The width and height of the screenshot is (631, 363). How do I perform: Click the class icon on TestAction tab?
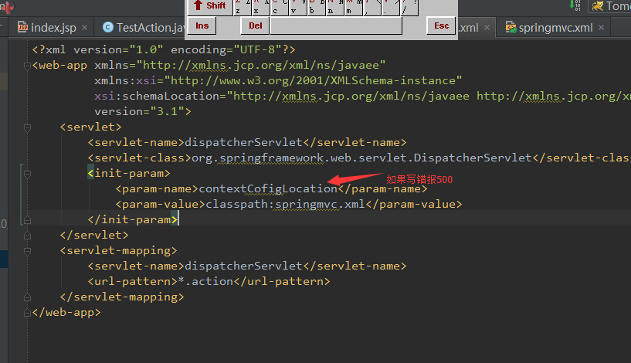pos(108,27)
